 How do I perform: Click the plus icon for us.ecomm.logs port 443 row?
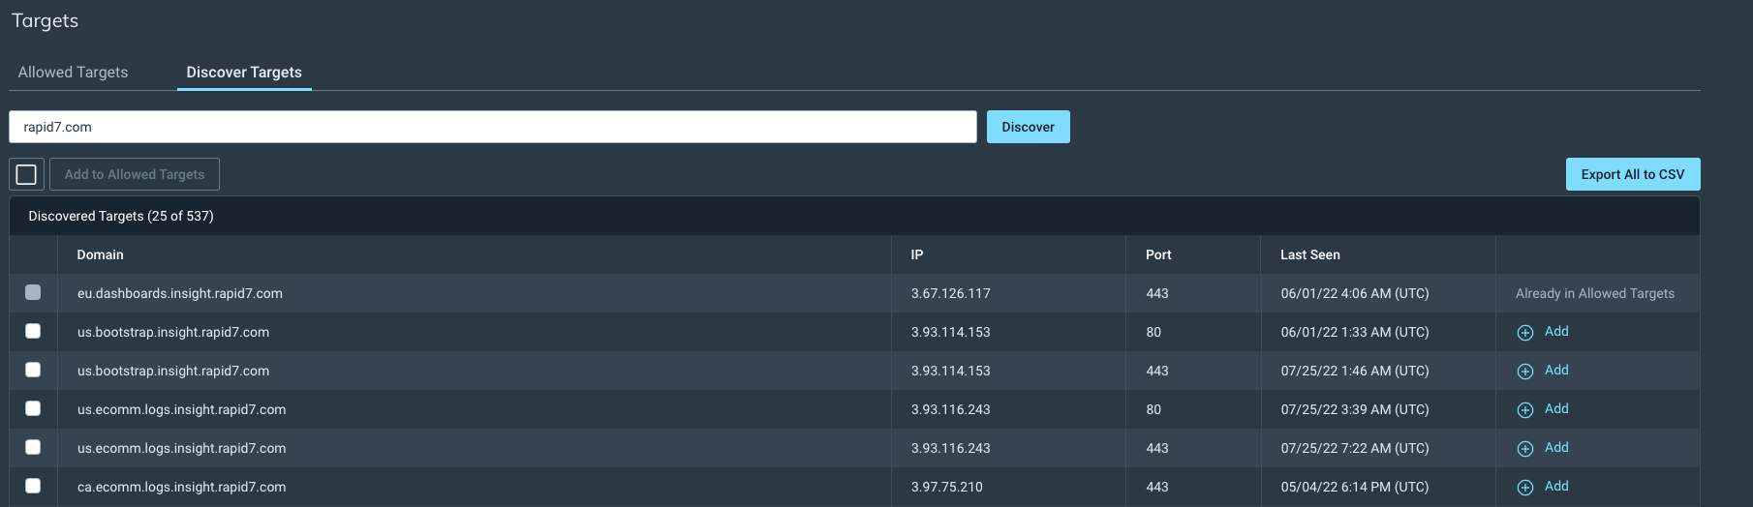click(x=1524, y=449)
